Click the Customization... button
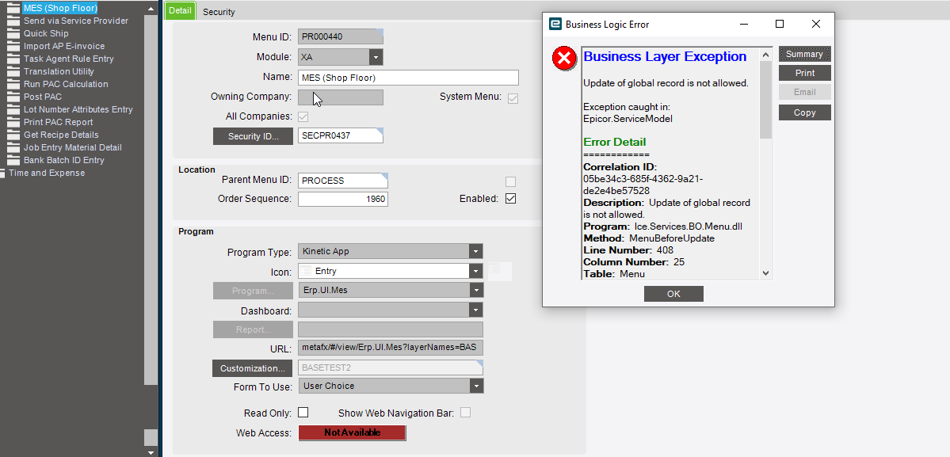Screen dimensions: 950x457 pyautogui.click(x=253, y=368)
